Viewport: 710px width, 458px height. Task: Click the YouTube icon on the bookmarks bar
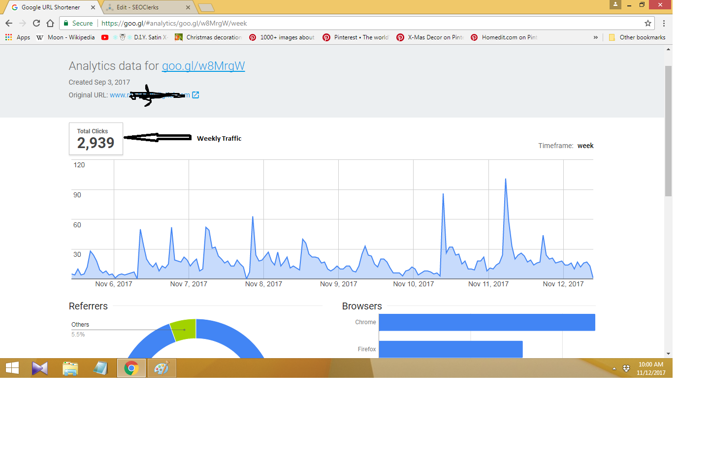tap(105, 37)
